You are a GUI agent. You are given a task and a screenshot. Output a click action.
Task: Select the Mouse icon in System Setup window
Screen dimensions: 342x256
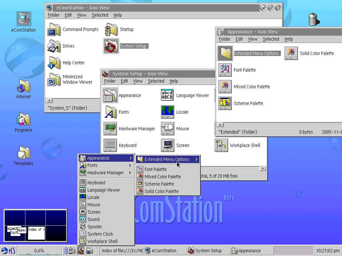tap(168, 129)
